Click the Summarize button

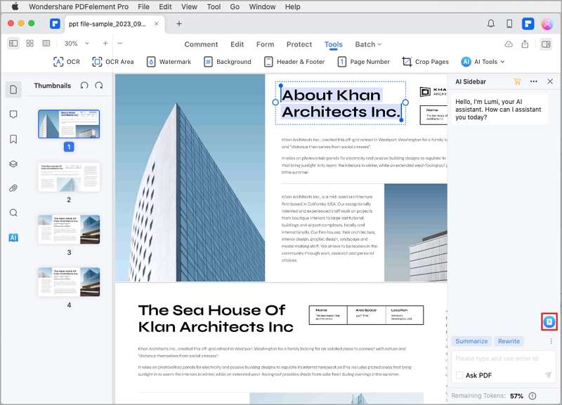pos(471,341)
